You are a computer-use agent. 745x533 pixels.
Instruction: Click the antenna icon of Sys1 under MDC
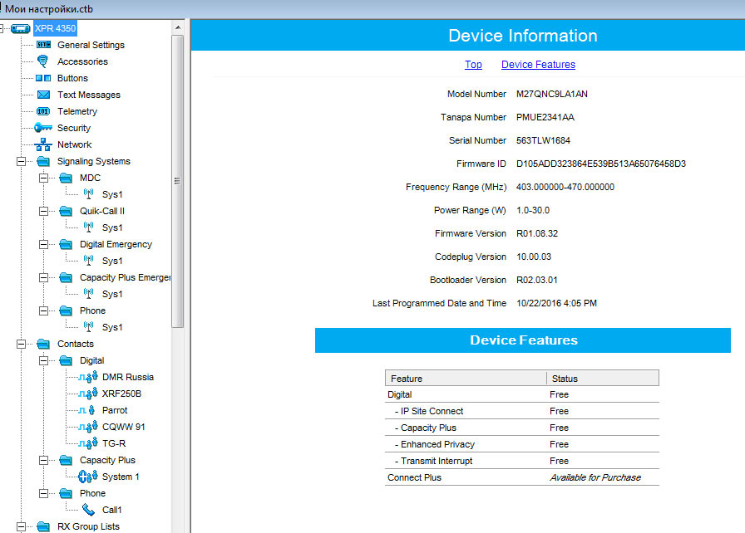coord(88,194)
